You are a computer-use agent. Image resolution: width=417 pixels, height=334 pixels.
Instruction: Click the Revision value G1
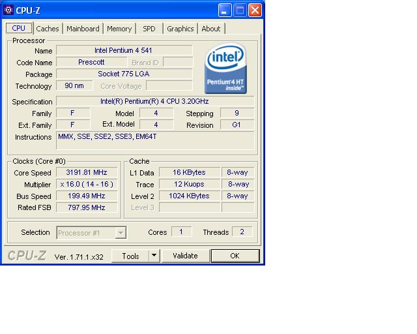(x=237, y=125)
